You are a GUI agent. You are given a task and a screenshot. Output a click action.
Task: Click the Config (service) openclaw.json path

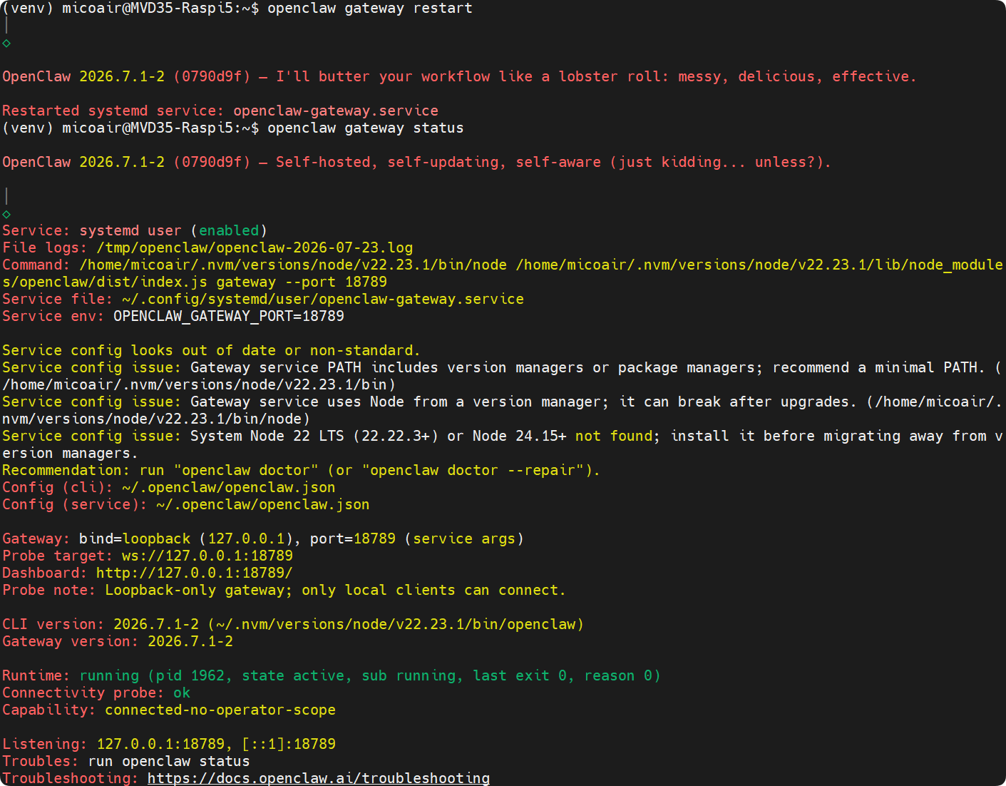click(x=263, y=504)
